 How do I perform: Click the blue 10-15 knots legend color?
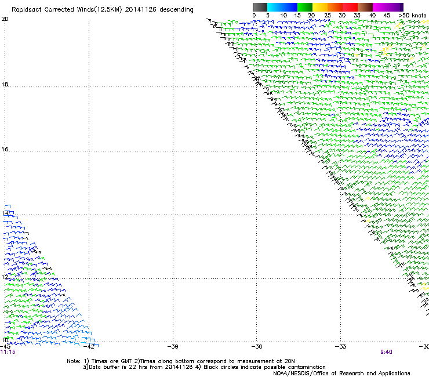[290, 7]
